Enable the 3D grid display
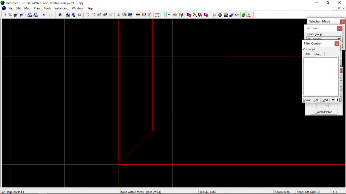The height and width of the screenshot is (194, 346). (10, 15)
